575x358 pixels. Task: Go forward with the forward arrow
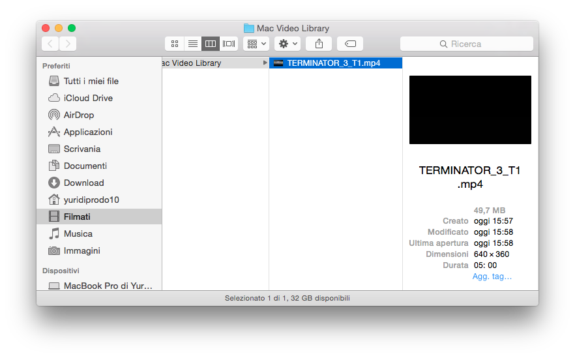pyautogui.click(x=68, y=44)
